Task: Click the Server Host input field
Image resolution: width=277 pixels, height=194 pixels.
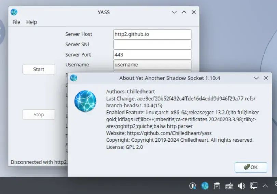Action: click(x=152, y=34)
